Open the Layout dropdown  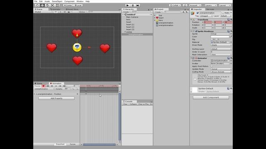pos(225,5)
